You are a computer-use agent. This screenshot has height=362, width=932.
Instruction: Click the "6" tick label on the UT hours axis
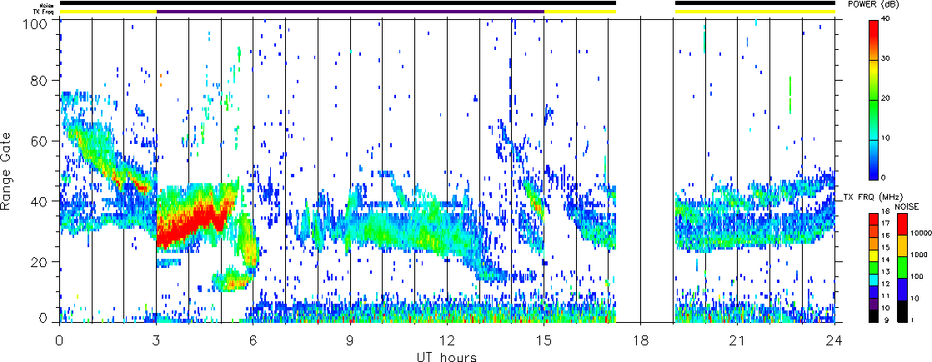click(253, 340)
